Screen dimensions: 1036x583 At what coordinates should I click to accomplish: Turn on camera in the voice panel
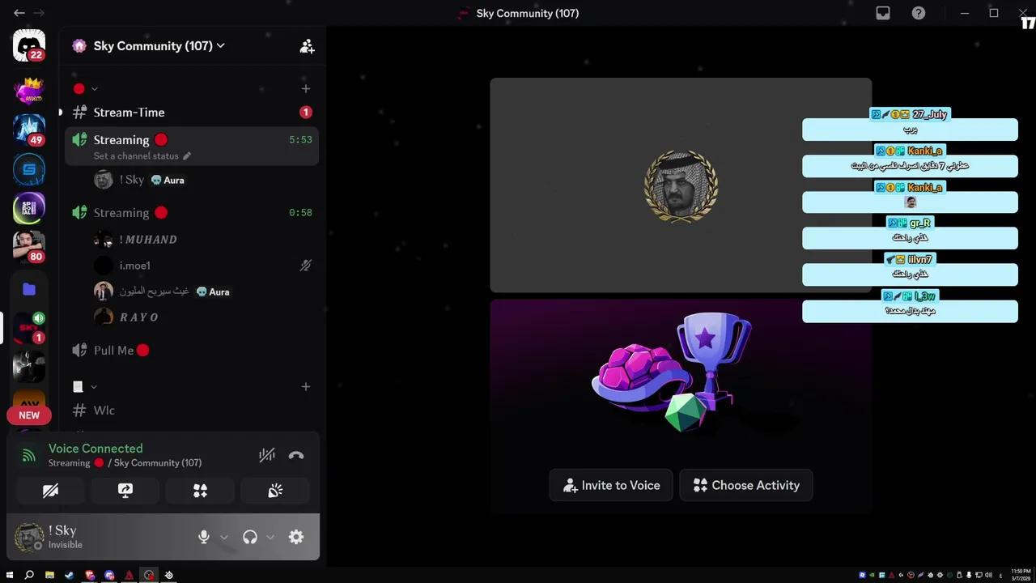50,491
